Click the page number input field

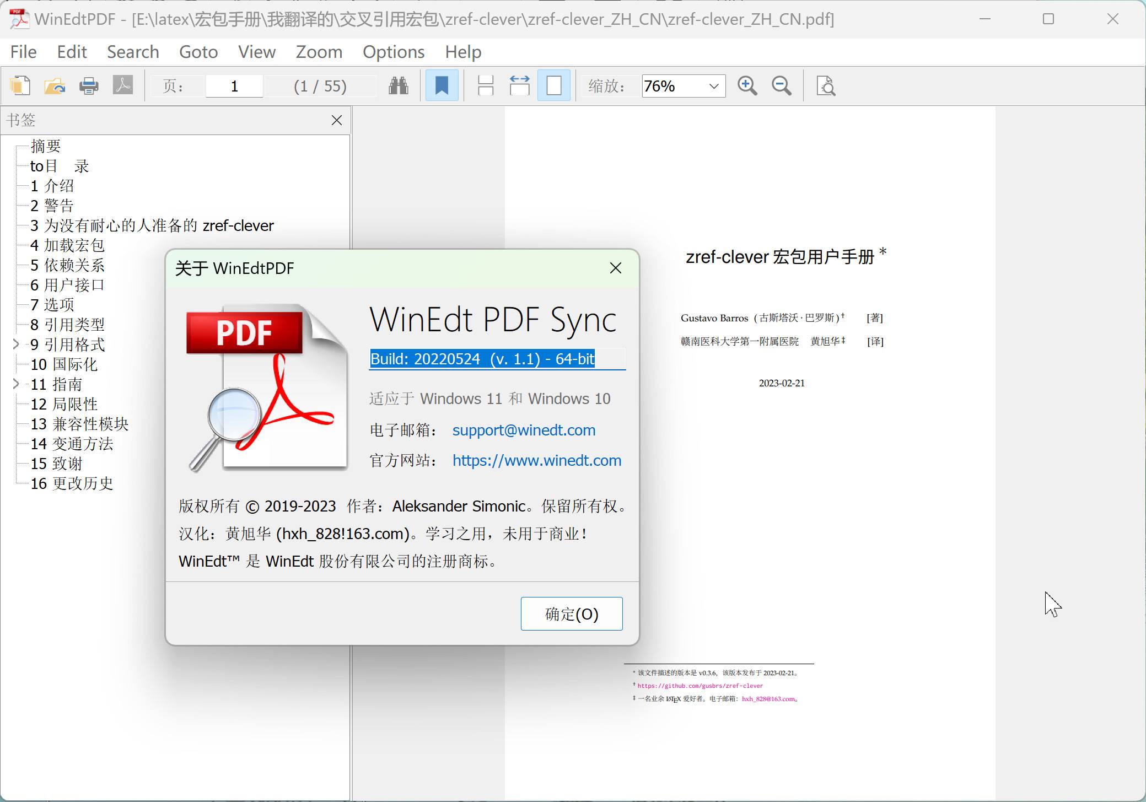coord(234,86)
